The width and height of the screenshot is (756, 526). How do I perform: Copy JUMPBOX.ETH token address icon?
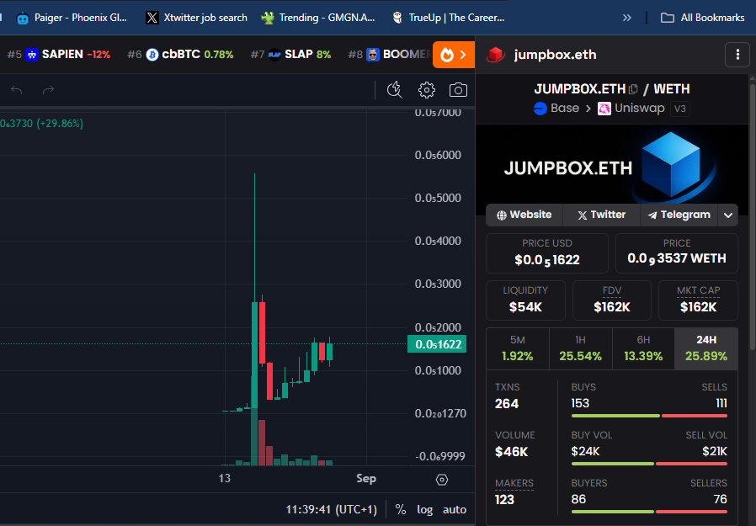[x=634, y=89]
